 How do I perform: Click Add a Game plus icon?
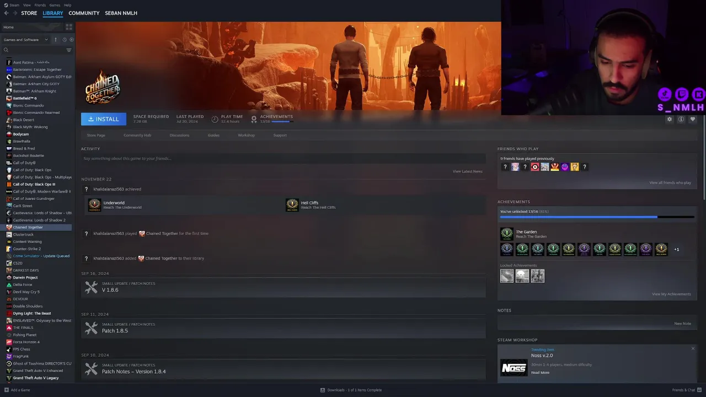click(6, 390)
